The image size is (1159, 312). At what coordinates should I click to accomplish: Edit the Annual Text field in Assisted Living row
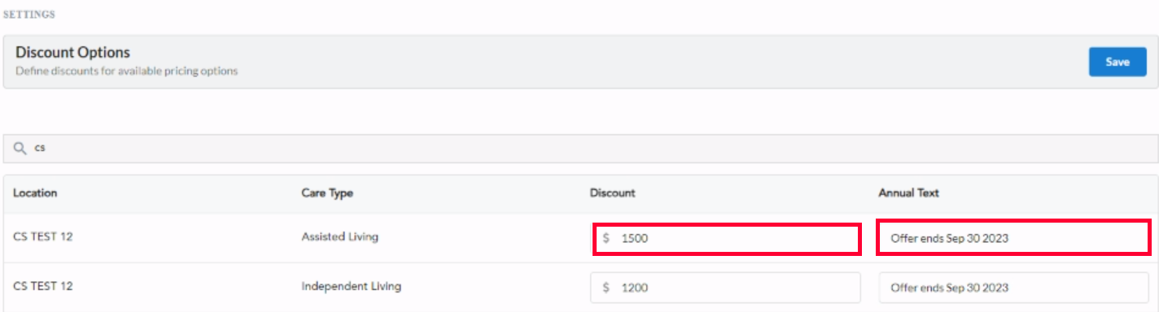(1013, 239)
